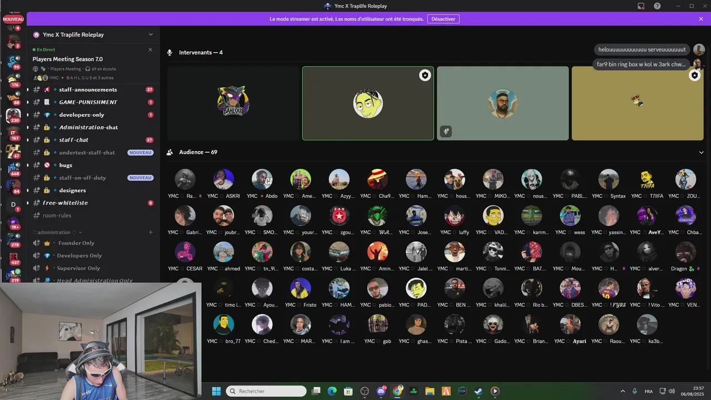The width and height of the screenshot is (711, 400).
Task: Open the bugs channel
Action: click(93, 165)
